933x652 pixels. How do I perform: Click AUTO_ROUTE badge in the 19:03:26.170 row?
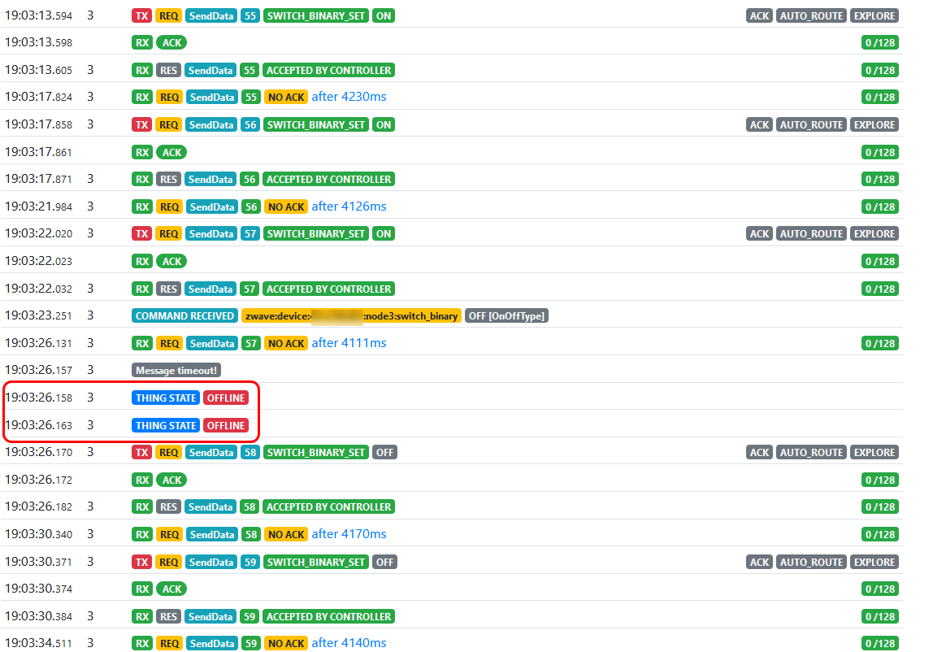[812, 453]
